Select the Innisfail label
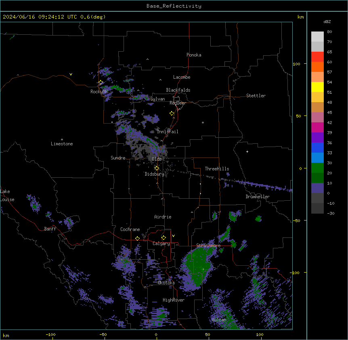Screen dimensions: 348x340 point(168,132)
